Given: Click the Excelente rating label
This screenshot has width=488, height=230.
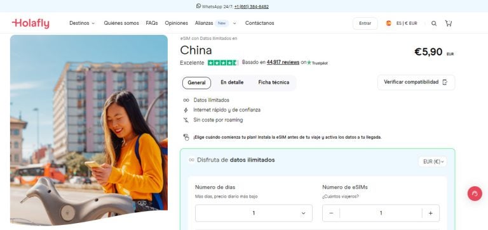Looking at the screenshot, I should click(192, 63).
